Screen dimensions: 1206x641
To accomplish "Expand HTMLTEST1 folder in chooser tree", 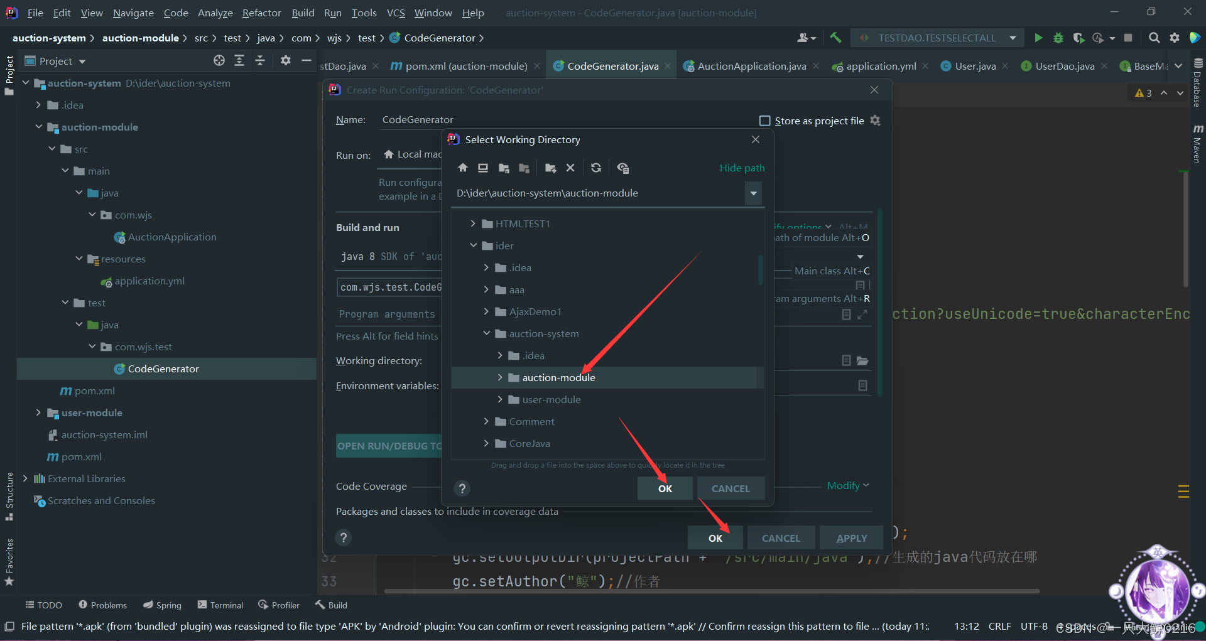I will (x=474, y=224).
